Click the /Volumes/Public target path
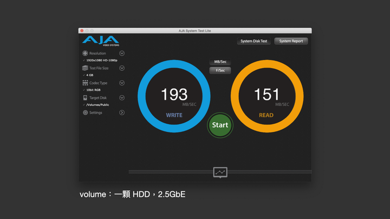Image resolution: width=390 pixels, height=219 pixels. (x=97, y=105)
